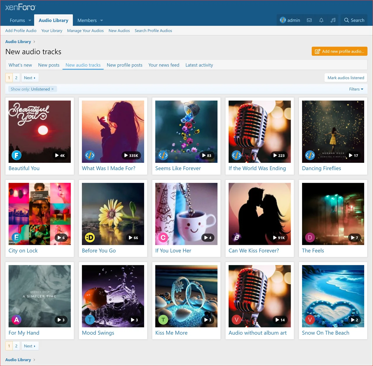The height and width of the screenshot is (366, 373).
Task: Click Add new profile audio button
Action: 339,51
